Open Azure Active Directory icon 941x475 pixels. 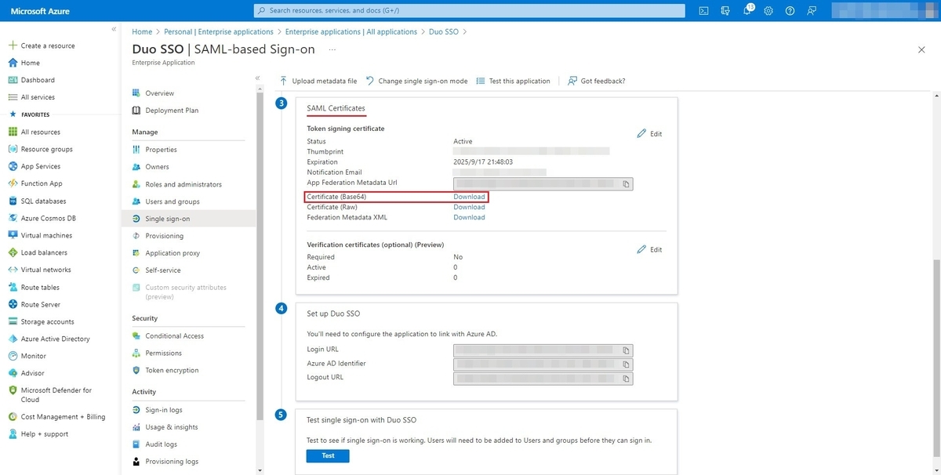coord(13,339)
